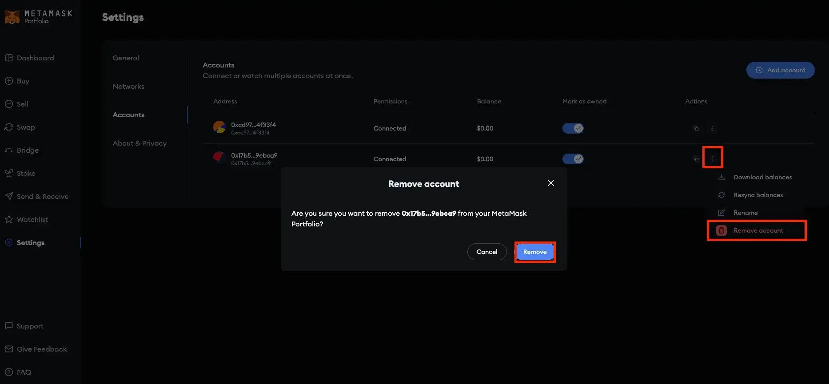
Task: Click the Address column header
Action: pyautogui.click(x=225, y=101)
